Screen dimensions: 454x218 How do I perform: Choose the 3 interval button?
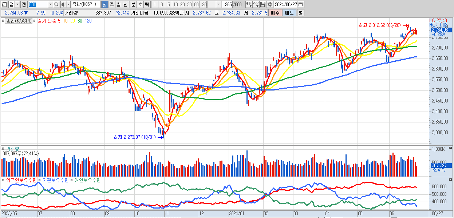161,4
